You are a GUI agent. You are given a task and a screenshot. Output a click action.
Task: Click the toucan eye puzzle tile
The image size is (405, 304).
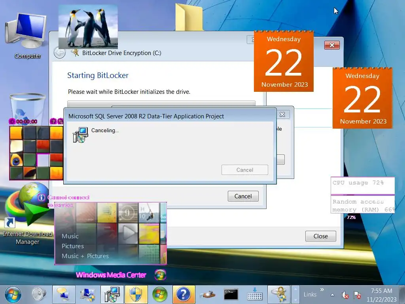click(x=16, y=160)
